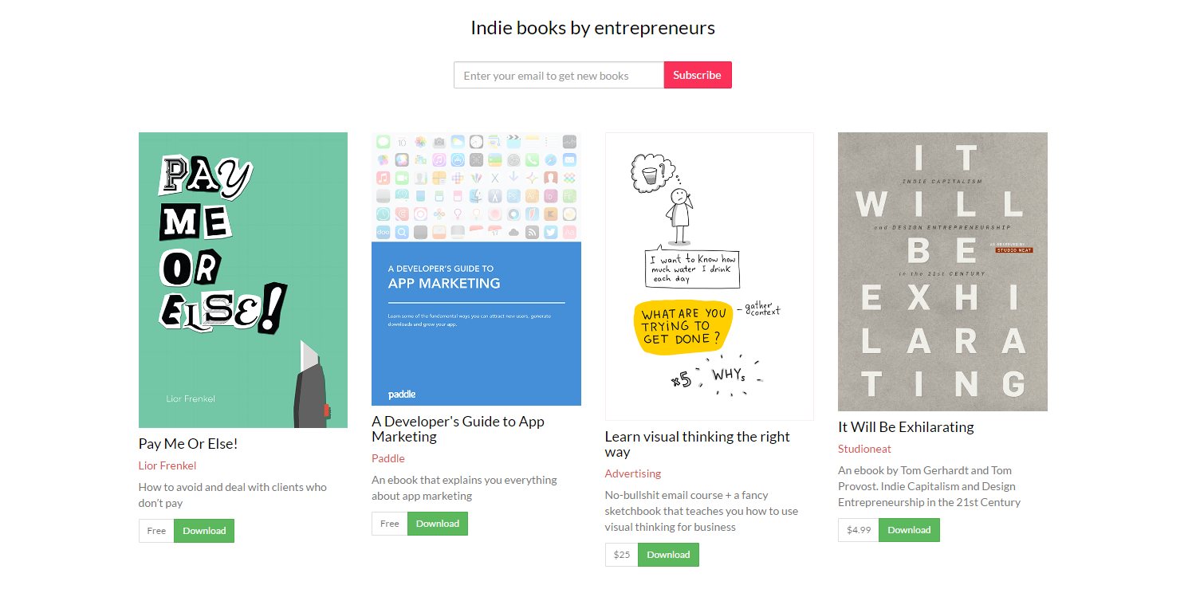
Task: Open the Pay Me Or Else! book cover
Action: click(243, 280)
